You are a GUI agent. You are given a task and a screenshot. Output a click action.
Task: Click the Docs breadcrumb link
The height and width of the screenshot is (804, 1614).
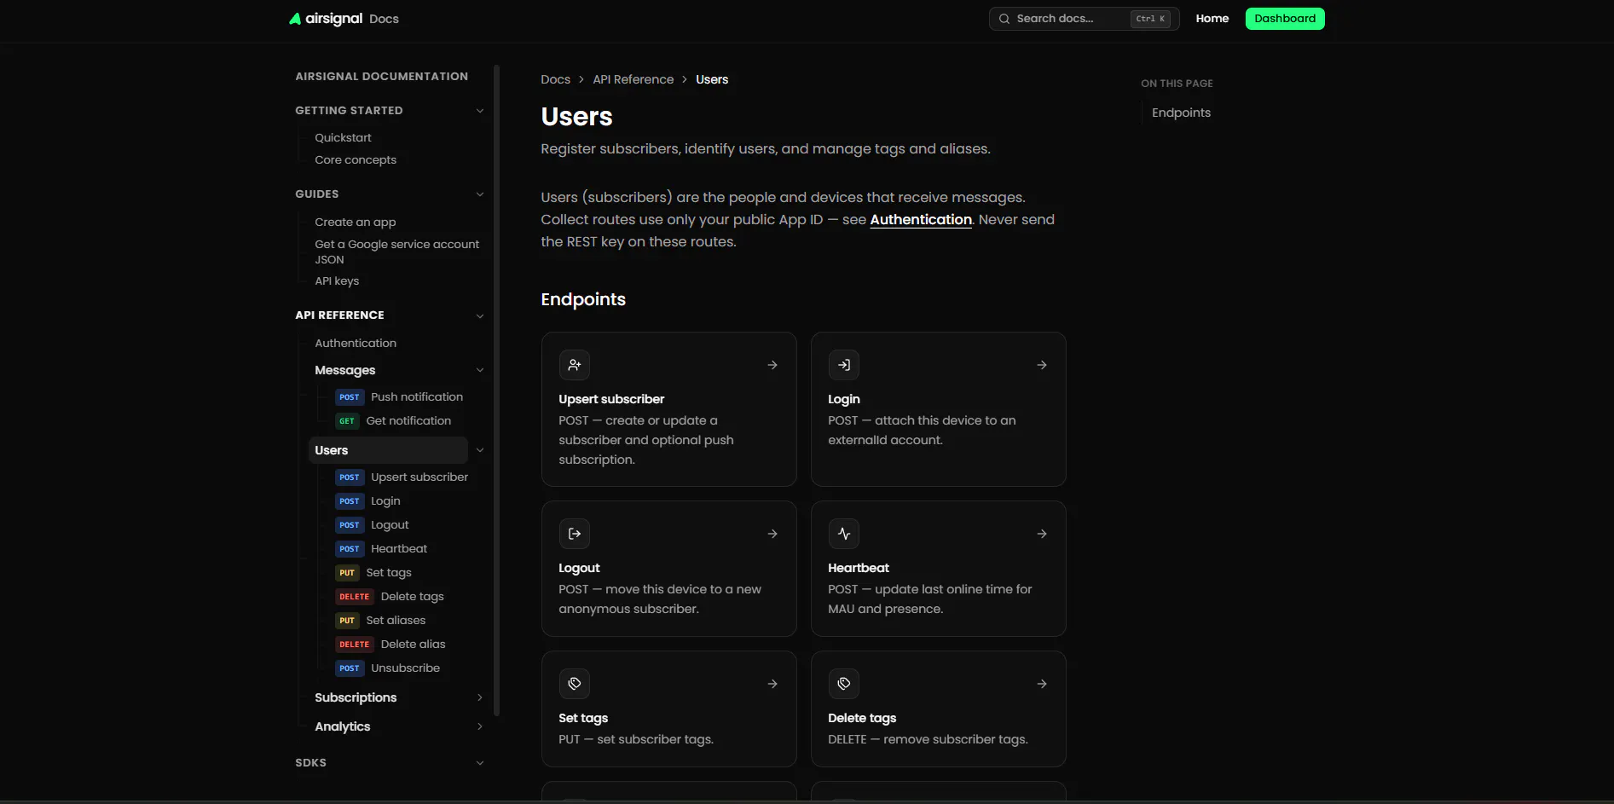coord(555,79)
